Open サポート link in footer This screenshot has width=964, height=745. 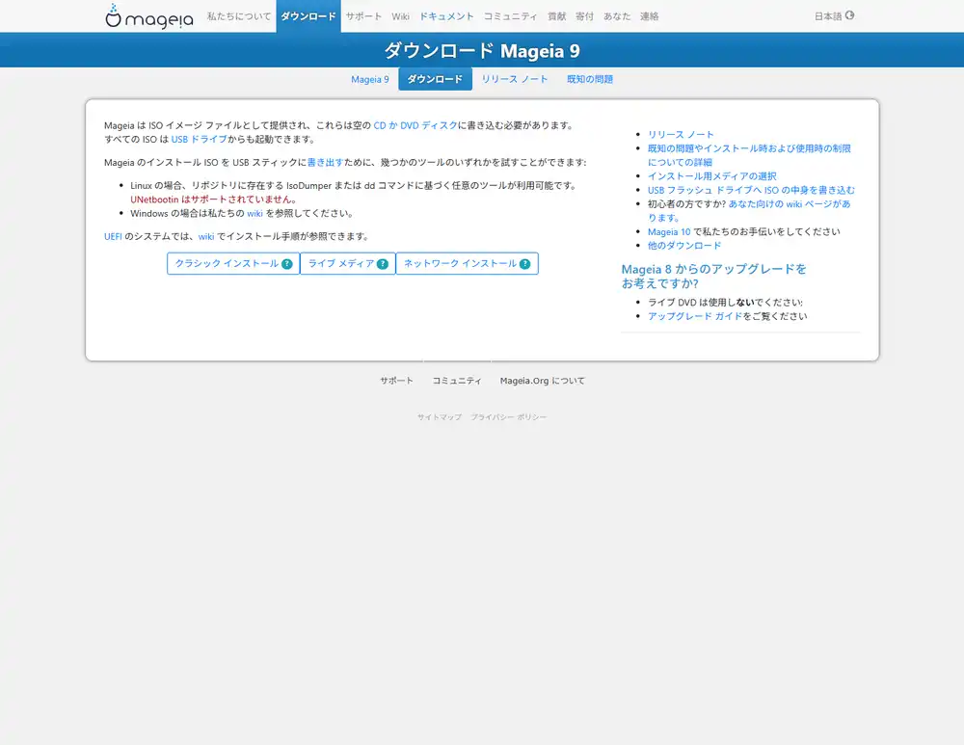tap(396, 381)
